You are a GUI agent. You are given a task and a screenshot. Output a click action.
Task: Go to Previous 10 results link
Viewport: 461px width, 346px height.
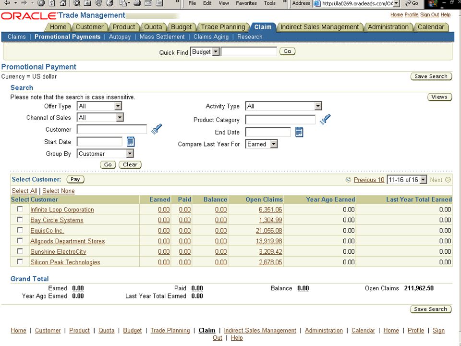[369, 180]
